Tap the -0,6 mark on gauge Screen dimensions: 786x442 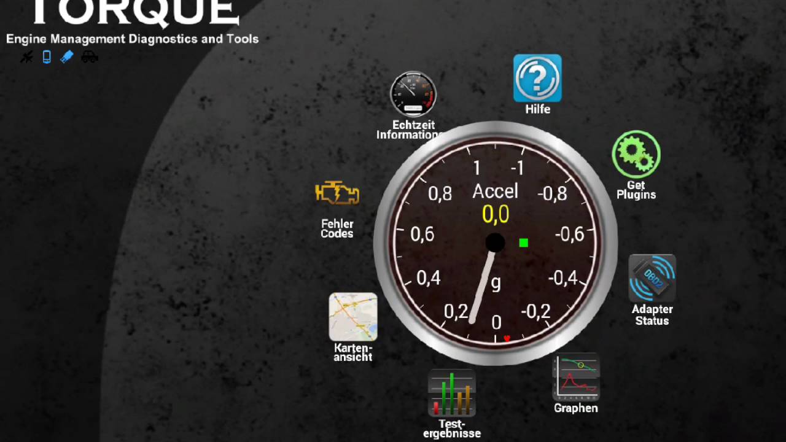(569, 235)
